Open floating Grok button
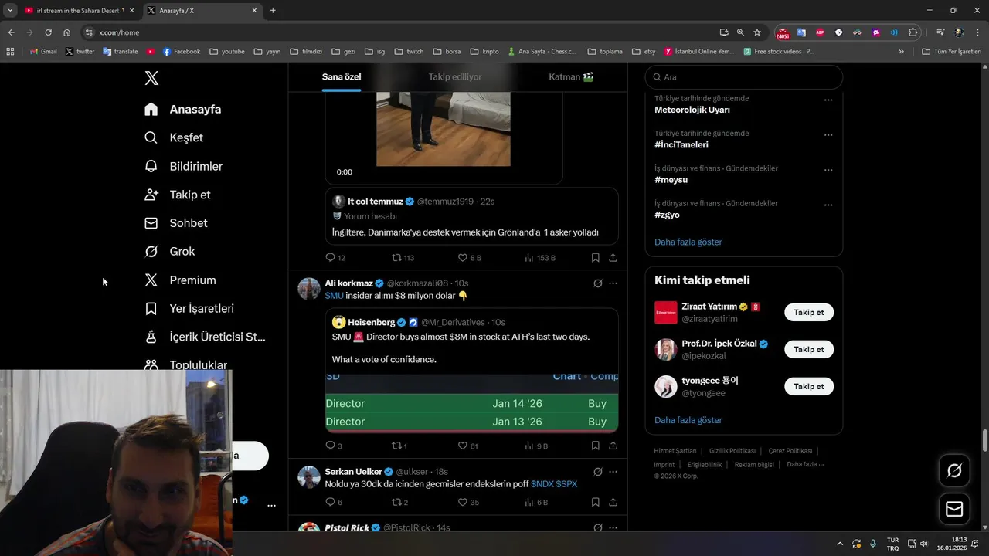Screen dimensions: 989x556 (954, 470)
